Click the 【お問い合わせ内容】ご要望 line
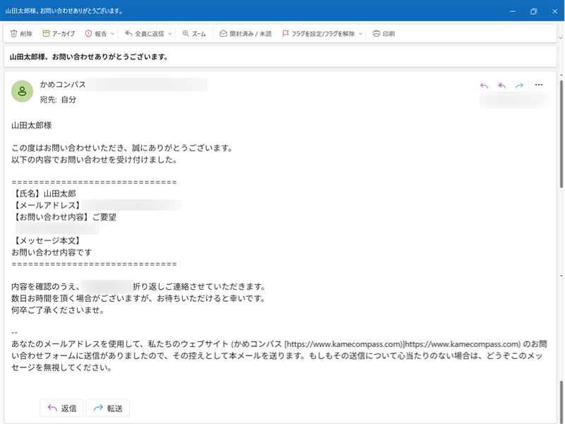Viewport: 565px width, 424px height. 64,217
